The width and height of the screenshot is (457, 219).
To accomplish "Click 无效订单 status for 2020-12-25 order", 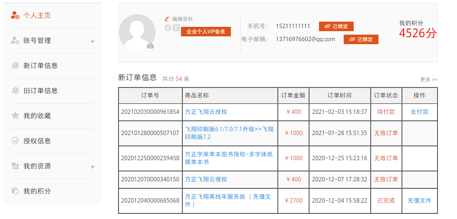I will pos(386,158).
